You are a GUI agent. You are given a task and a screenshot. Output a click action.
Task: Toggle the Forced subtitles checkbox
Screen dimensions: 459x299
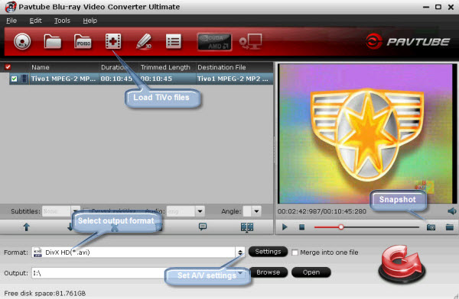[86, 211]
